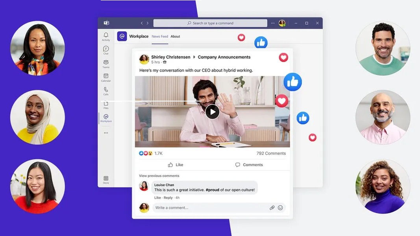The image size is (420, 236).
Task: Click the attachment paperclip in comment box
Action: point(272,208)
